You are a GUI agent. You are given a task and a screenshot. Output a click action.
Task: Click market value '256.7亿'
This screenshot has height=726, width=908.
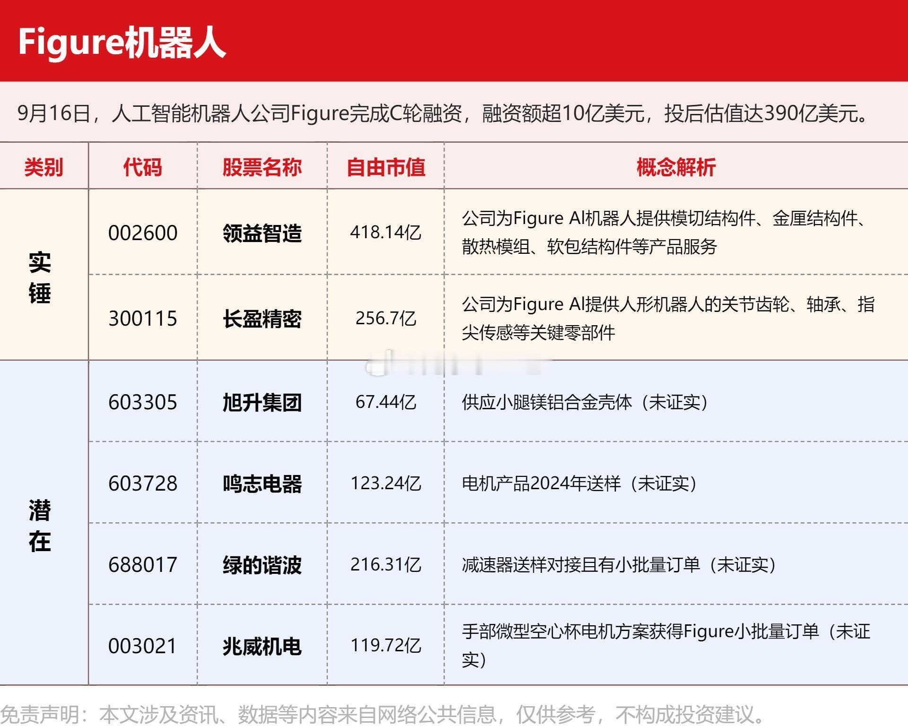(x=386, y=318)
